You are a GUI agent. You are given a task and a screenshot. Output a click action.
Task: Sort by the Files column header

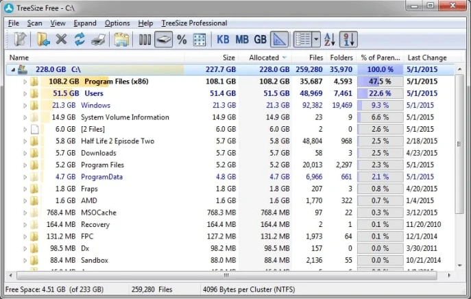click(309, 58)
